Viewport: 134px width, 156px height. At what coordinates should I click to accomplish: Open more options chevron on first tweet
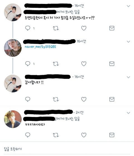pyautogui.click(x=128, y=6)
